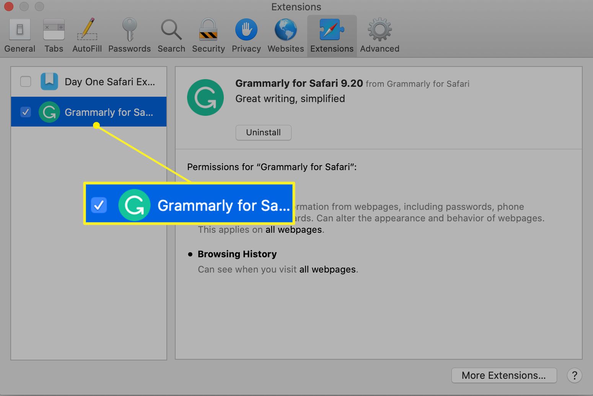This screenshot has width=593, height=396.
Task: Click the 'Great writing, simplified' description
Action: point(290,99)
